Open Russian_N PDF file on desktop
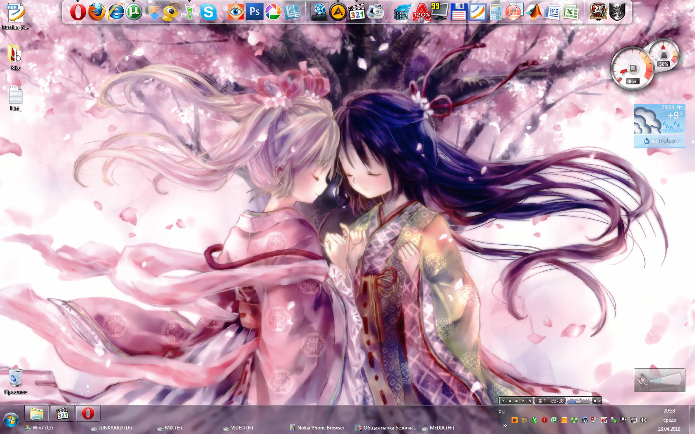The width and height of the screenshot is (695, 434). [15, 17]
